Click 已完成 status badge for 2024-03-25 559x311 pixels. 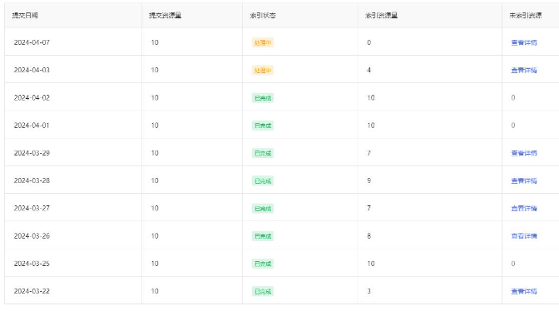click(263, 264)
